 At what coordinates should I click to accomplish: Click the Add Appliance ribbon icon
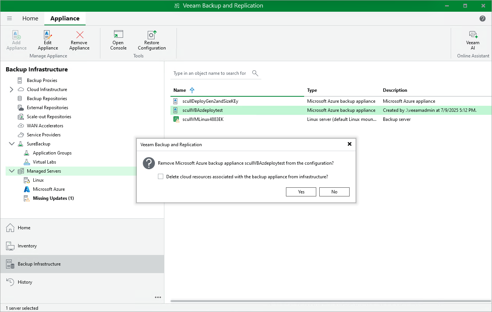[16, 35]
